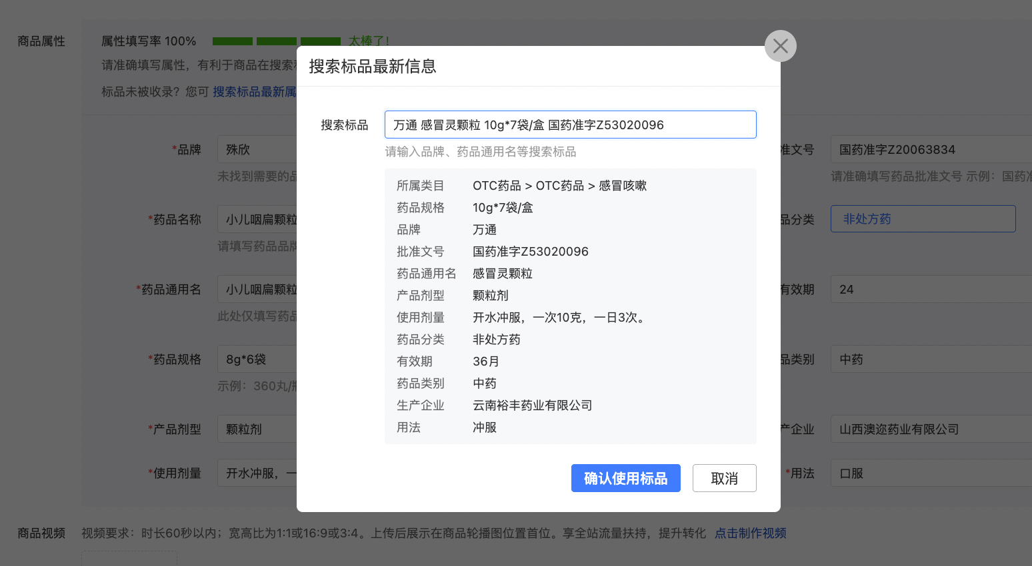
Task: Click the dosage text 开水冲服，一次10克，一日3次。
Action: coord(560,318)
